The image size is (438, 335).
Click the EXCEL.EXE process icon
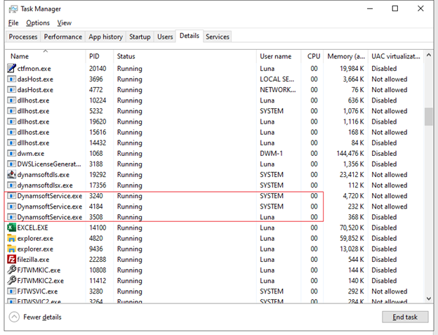click(x=11, y=228)
